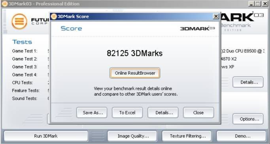Click the Close button in the score dialog
The image size is (270, 144).
pos(198,113)
